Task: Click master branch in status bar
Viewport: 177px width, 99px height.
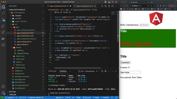Action: tap(10, 98)
